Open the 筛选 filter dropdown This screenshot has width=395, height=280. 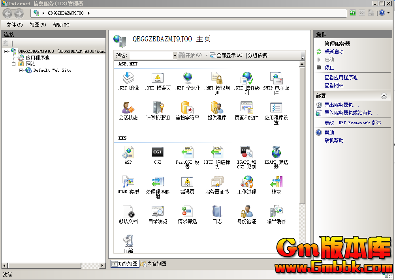[175, 56]
